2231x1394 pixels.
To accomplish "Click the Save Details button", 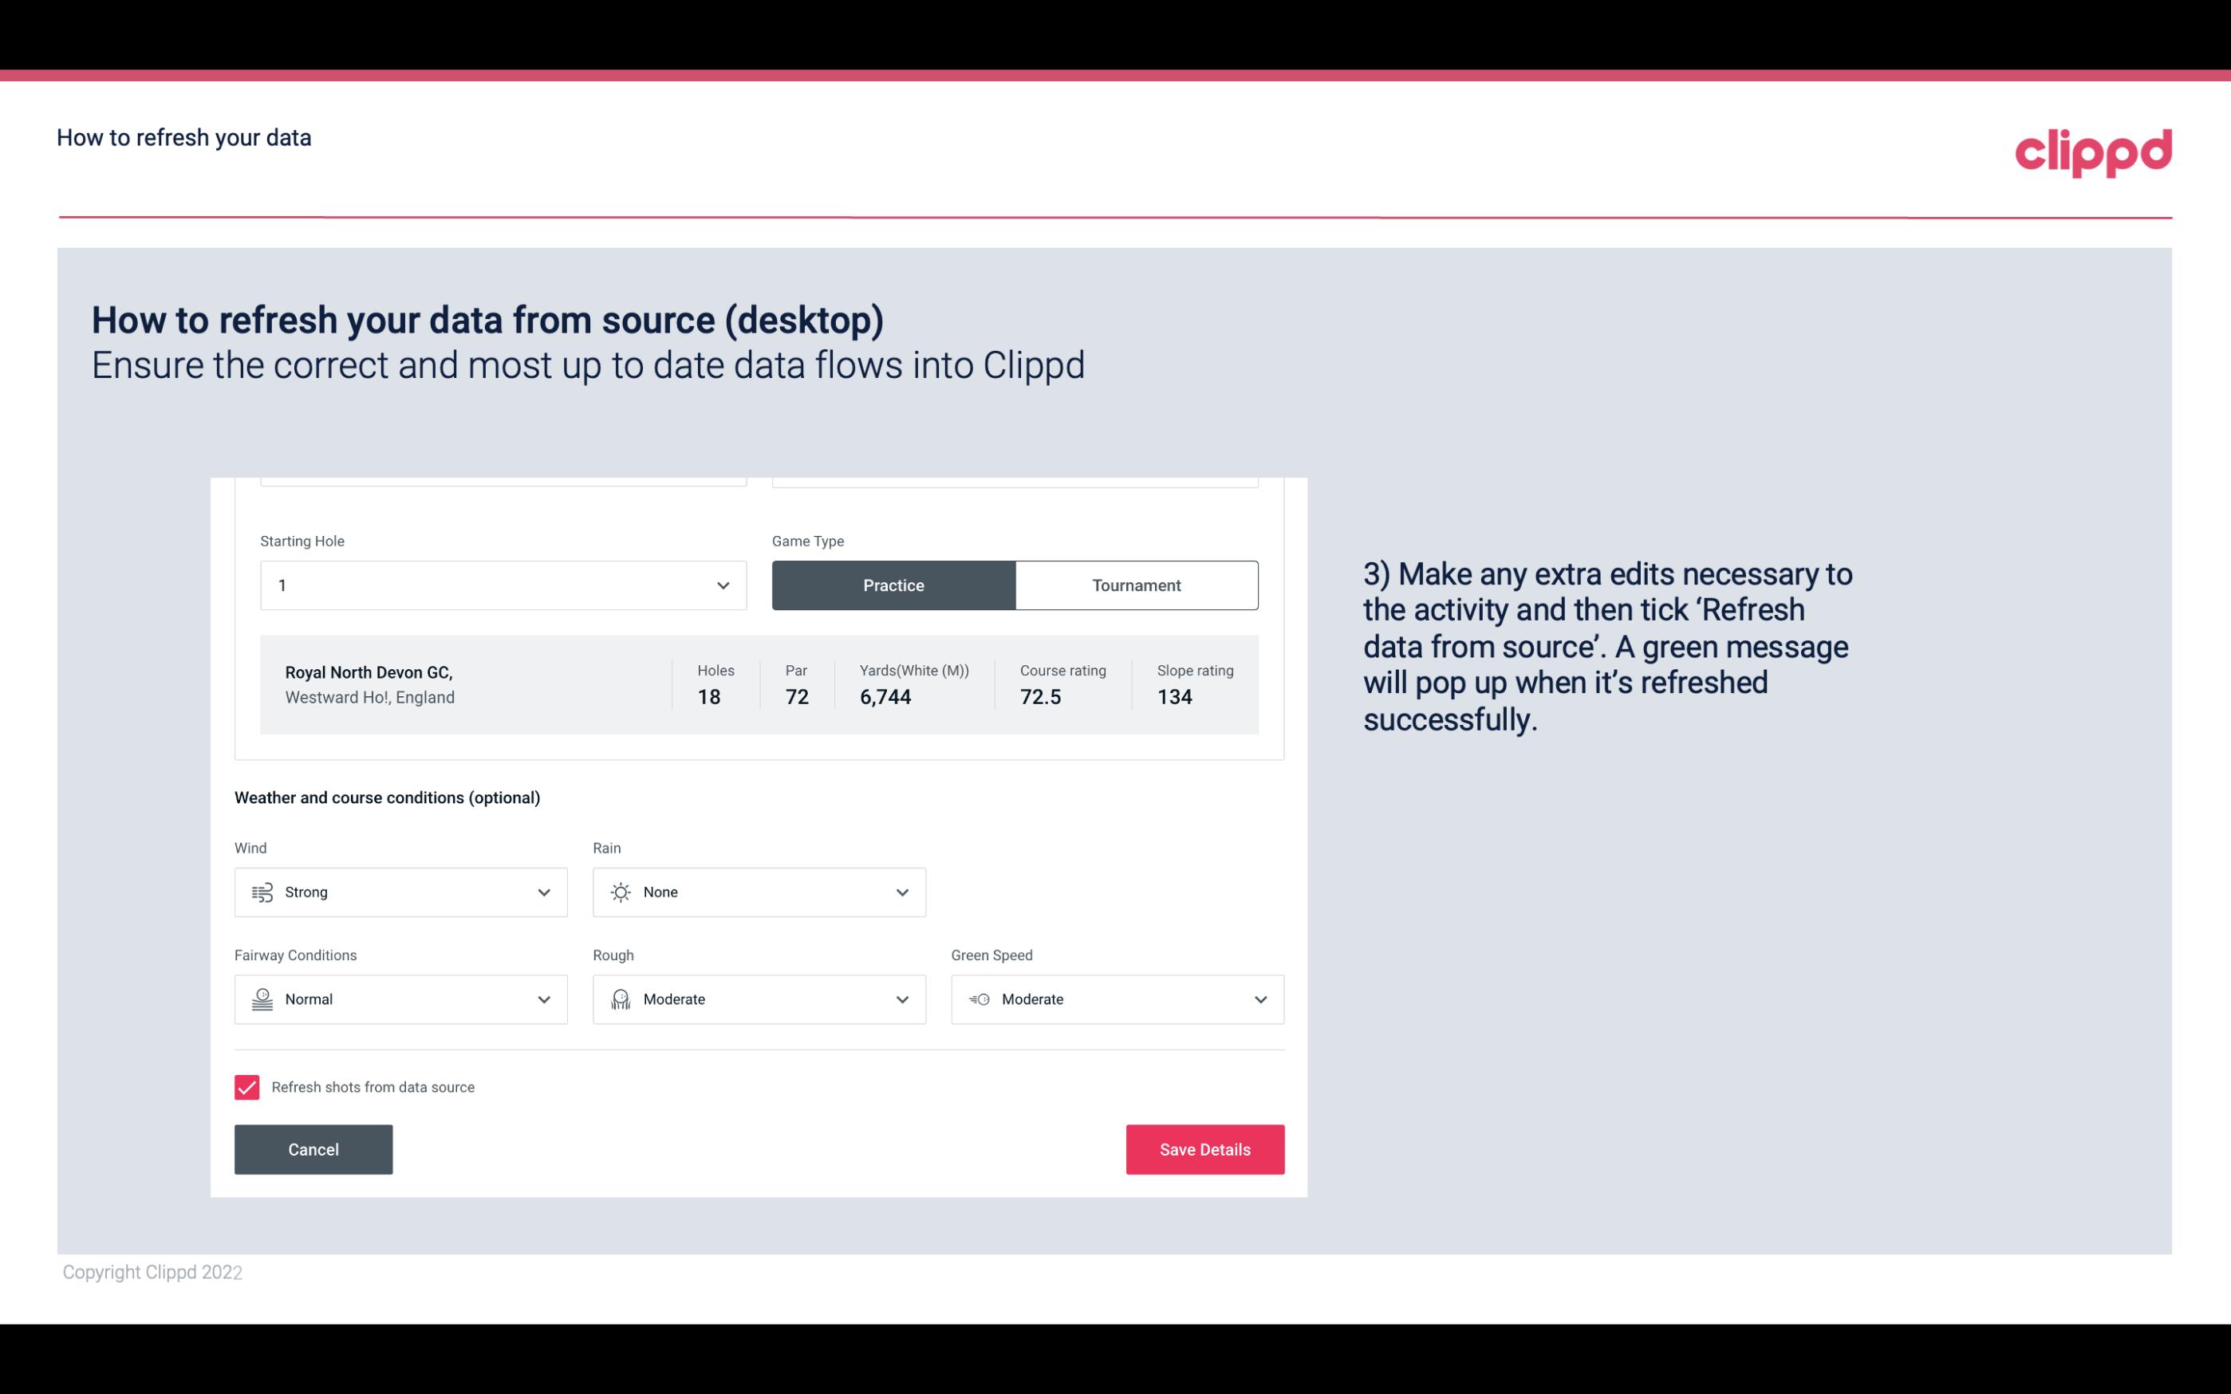I will [1204, 1148].
